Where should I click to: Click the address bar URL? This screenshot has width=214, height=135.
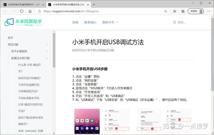71,11
